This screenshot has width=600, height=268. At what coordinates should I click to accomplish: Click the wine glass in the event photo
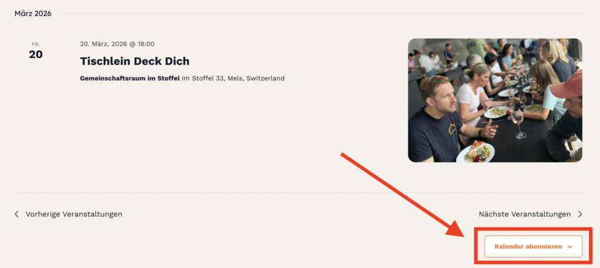(519, 123)
